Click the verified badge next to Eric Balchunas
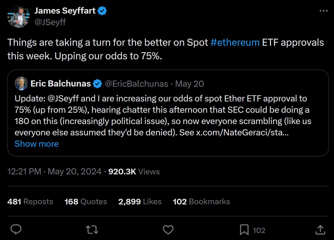Image resolution: width=334 pixels, height=240 pixels. tap(97, 84)
